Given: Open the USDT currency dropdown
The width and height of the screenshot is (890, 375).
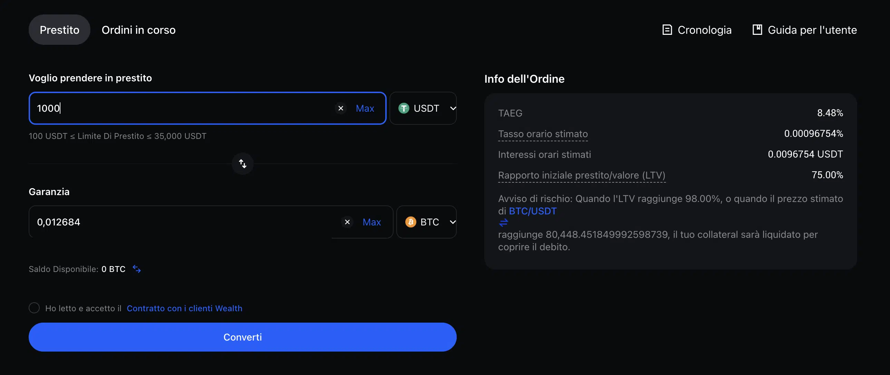Looking at the screenshot, I should tap(427, 108).
